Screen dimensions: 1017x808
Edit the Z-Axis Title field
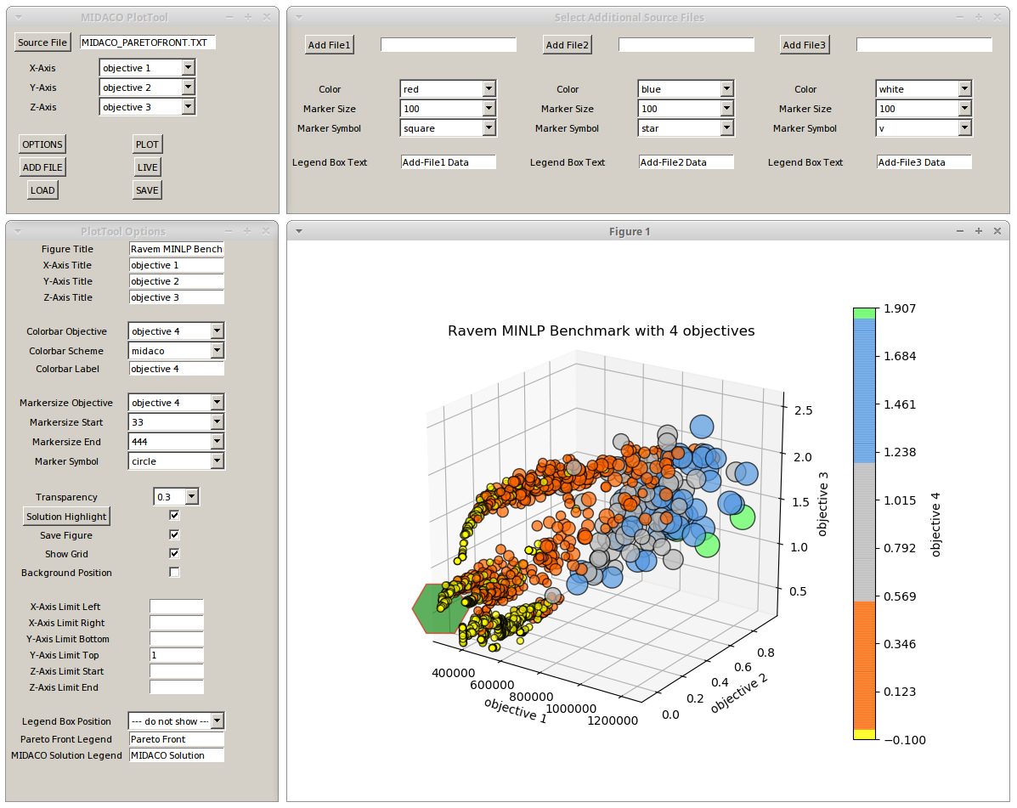tap(177, 297)
